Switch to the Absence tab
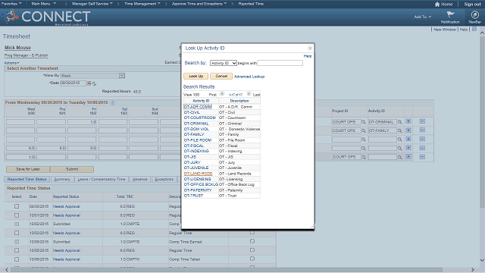Viewport: 485px width, 273px height. pos(139,179)
